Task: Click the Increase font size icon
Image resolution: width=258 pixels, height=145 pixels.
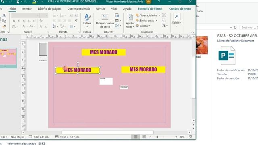Action: (x=41, y=26)
